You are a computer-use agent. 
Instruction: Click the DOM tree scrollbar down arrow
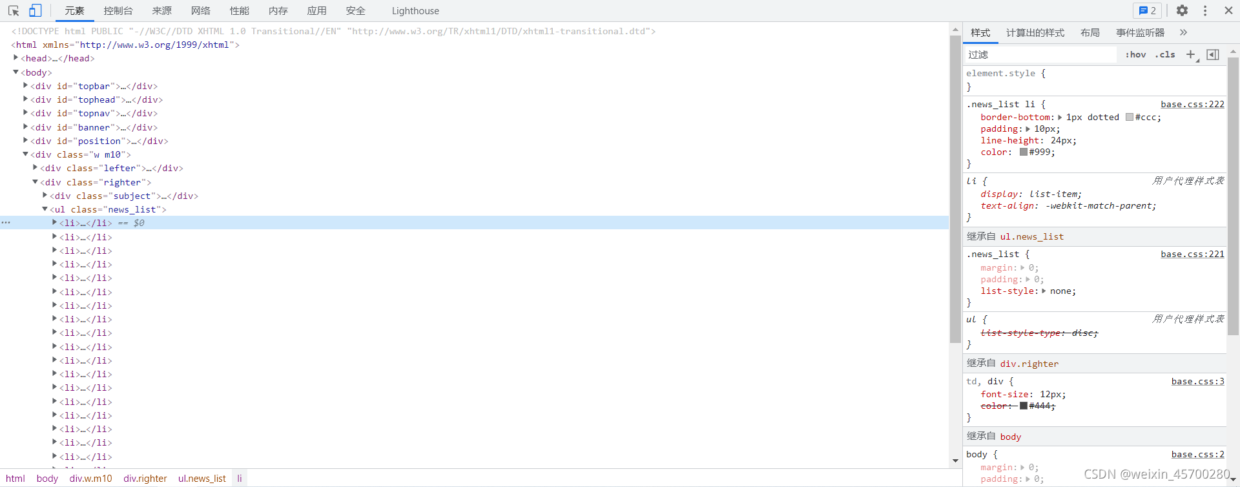coord(955,461)
